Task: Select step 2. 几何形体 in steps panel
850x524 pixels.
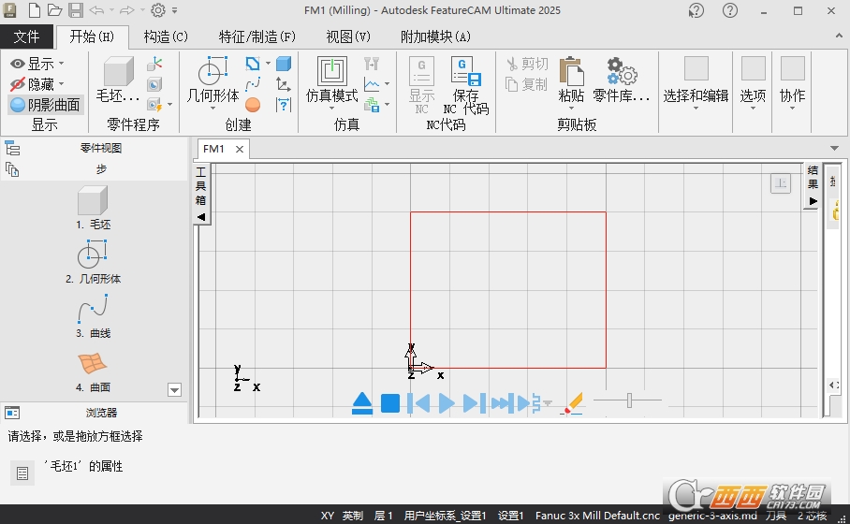Action: click(93, 262)
